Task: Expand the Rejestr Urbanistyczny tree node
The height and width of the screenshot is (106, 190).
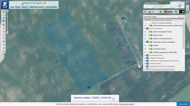Action: [x=145, y=58]
